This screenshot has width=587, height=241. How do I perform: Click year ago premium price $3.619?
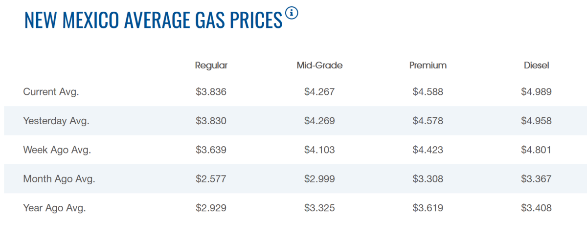[428, 208]
